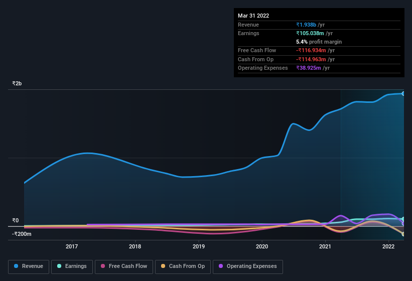Click the 2017 x-axis label
Image resolution: width=412 pixels, height=281 pixels.
pos(72,246)
